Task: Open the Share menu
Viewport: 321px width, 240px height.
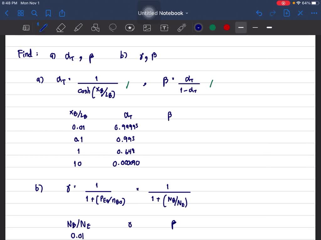Action: pos(62,13)
